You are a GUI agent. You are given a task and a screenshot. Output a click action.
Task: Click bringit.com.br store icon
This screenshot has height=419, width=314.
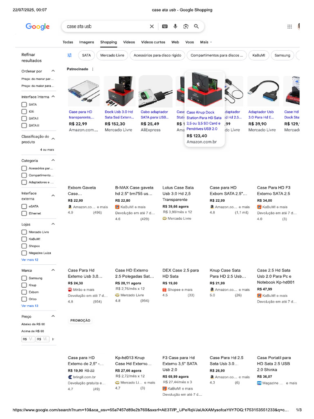click(x=70, y=377)
